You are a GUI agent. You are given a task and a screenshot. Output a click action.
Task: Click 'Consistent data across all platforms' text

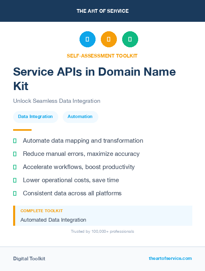72,193
